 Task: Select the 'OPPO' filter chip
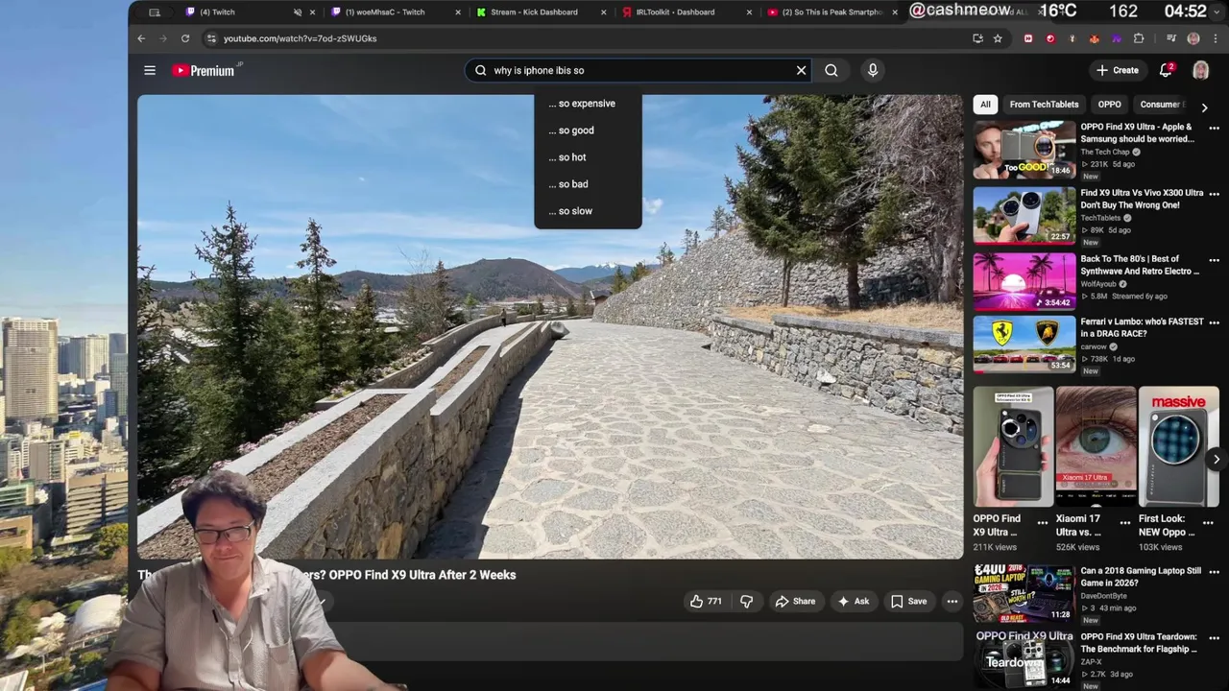(x=1109, y=105)
